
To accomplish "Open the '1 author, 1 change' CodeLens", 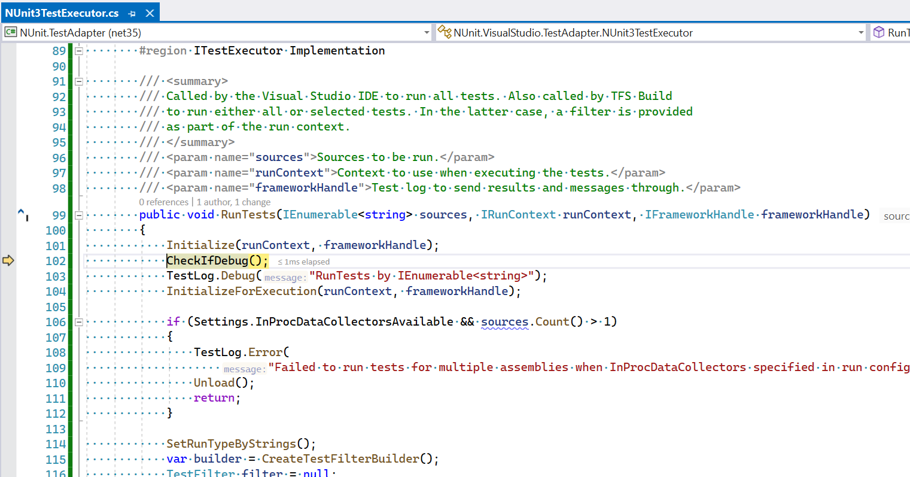I will tap(233, 202).
